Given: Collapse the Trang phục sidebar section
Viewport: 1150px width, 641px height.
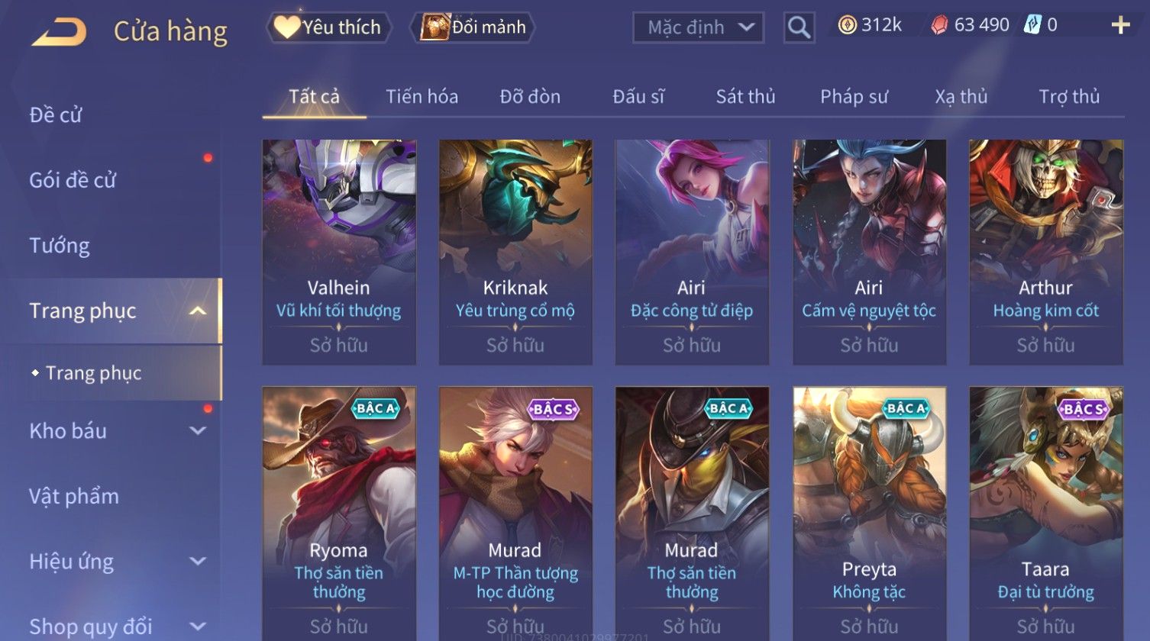Looking at the screenshot, I should [198, 311].
